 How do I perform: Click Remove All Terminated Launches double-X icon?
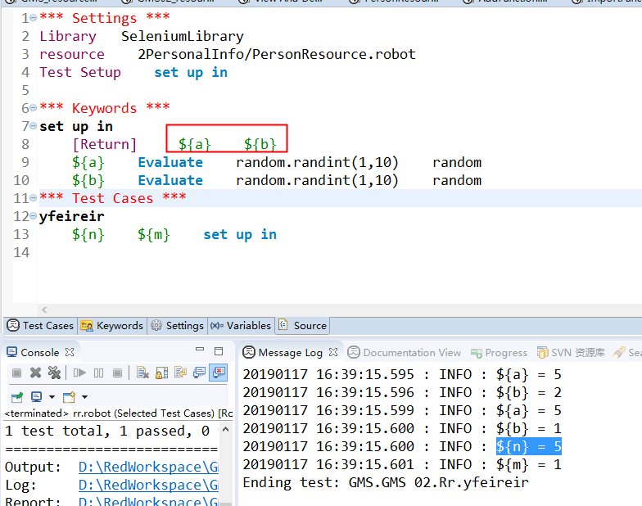[x=54, y=373]
